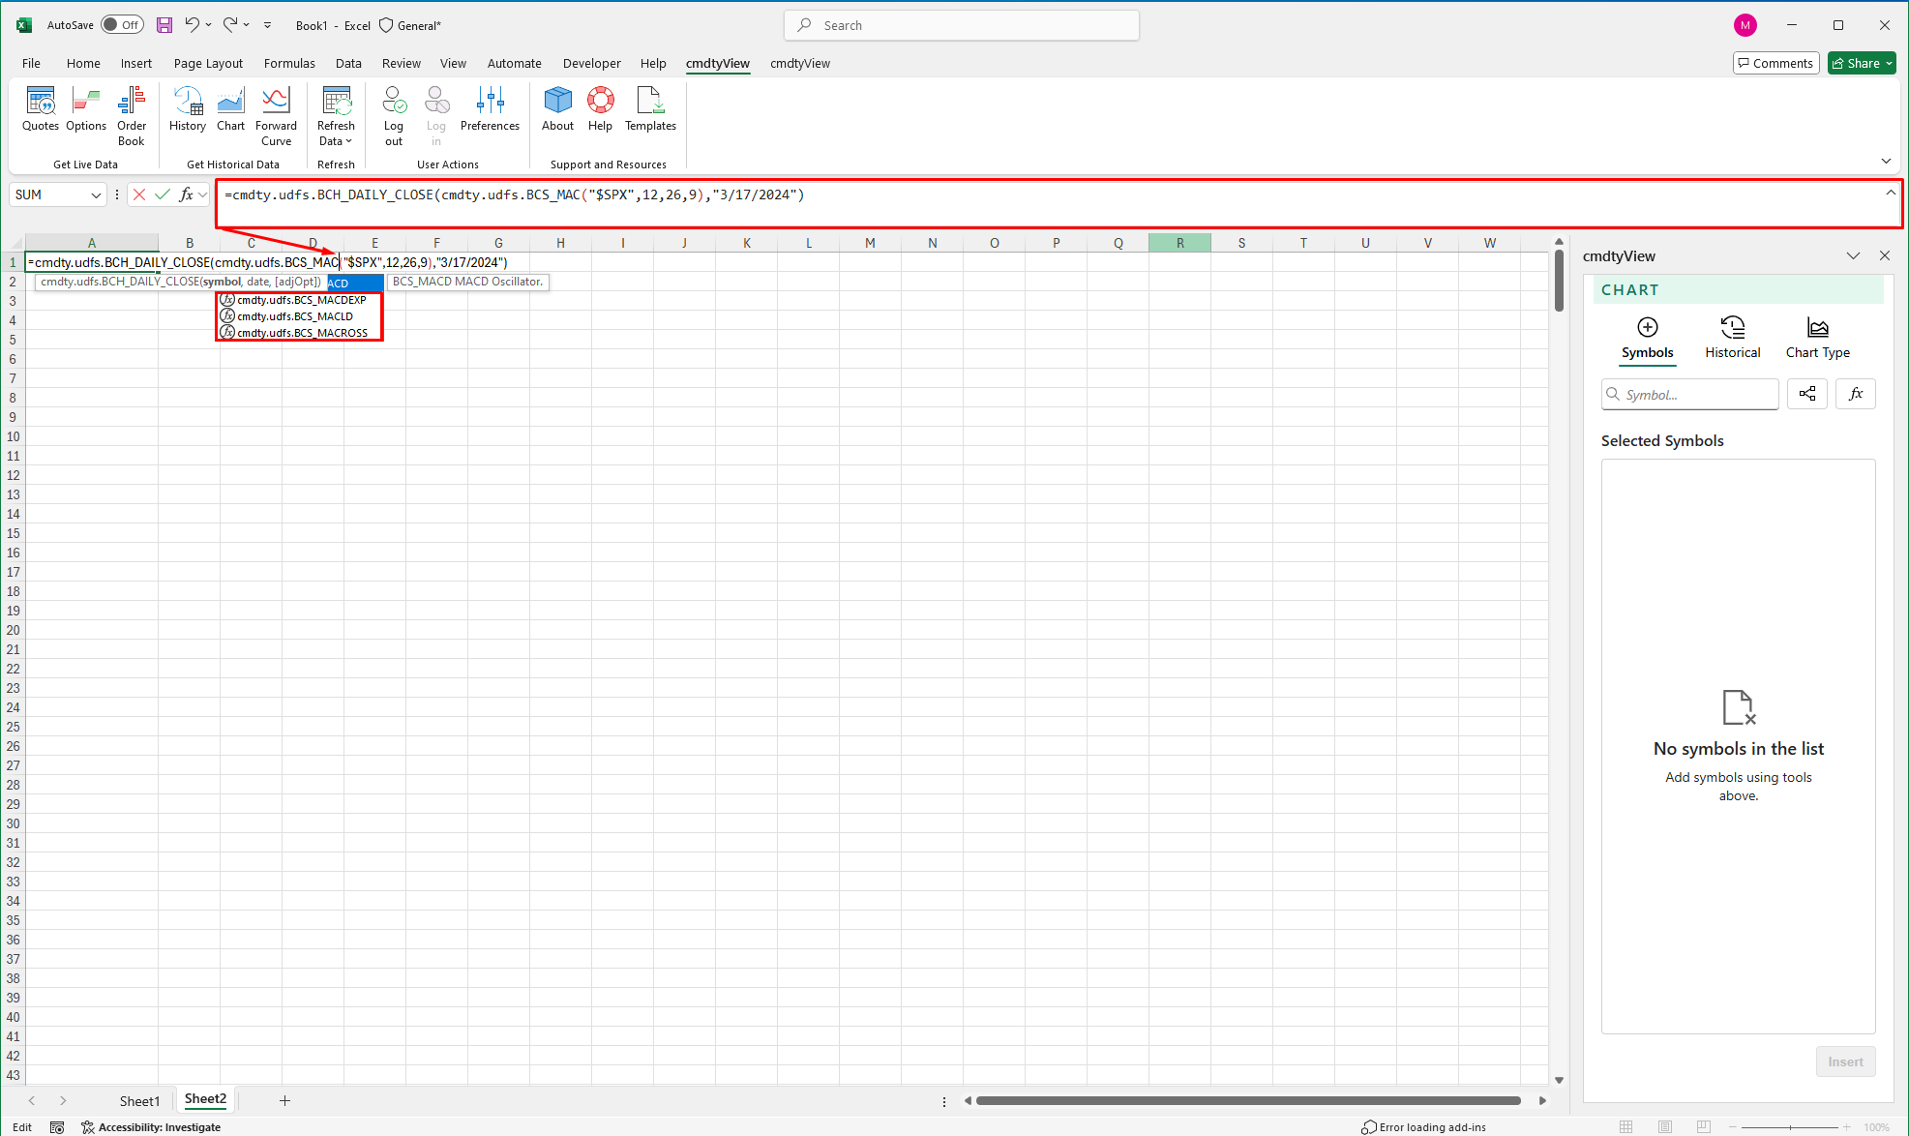Select cmdty.udfs.BCS_MACLD autocomplete suggestion
The image size is (1909, 1136).
click(x=300, y=316)
